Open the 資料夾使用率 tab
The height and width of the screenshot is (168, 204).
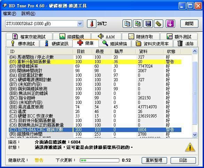click(152, 43)
